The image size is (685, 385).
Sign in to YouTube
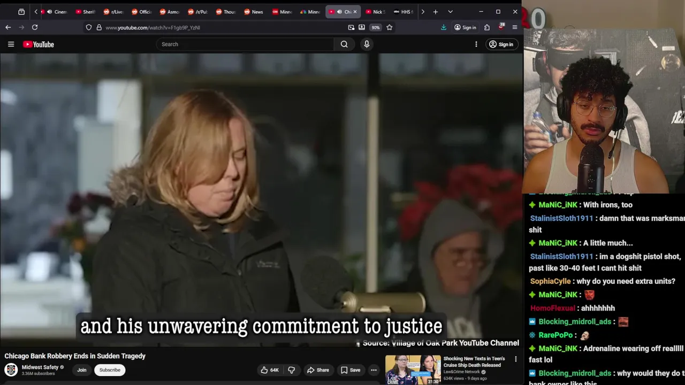point(501,44)
